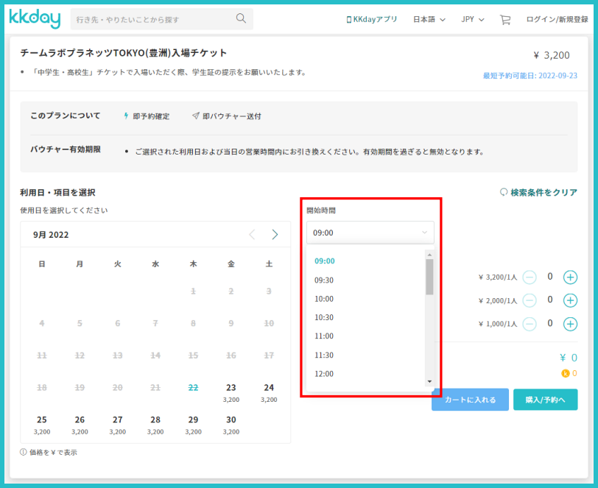598x488 pixels.
Task: Click the 即予約確定 lightning icon
Action: 126,116
